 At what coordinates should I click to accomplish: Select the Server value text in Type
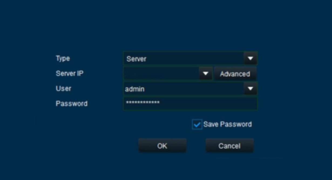[x=136, y=59]
